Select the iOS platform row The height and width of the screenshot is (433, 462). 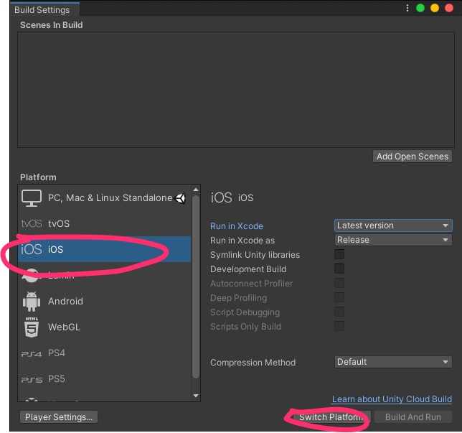(x=104, y=249)
